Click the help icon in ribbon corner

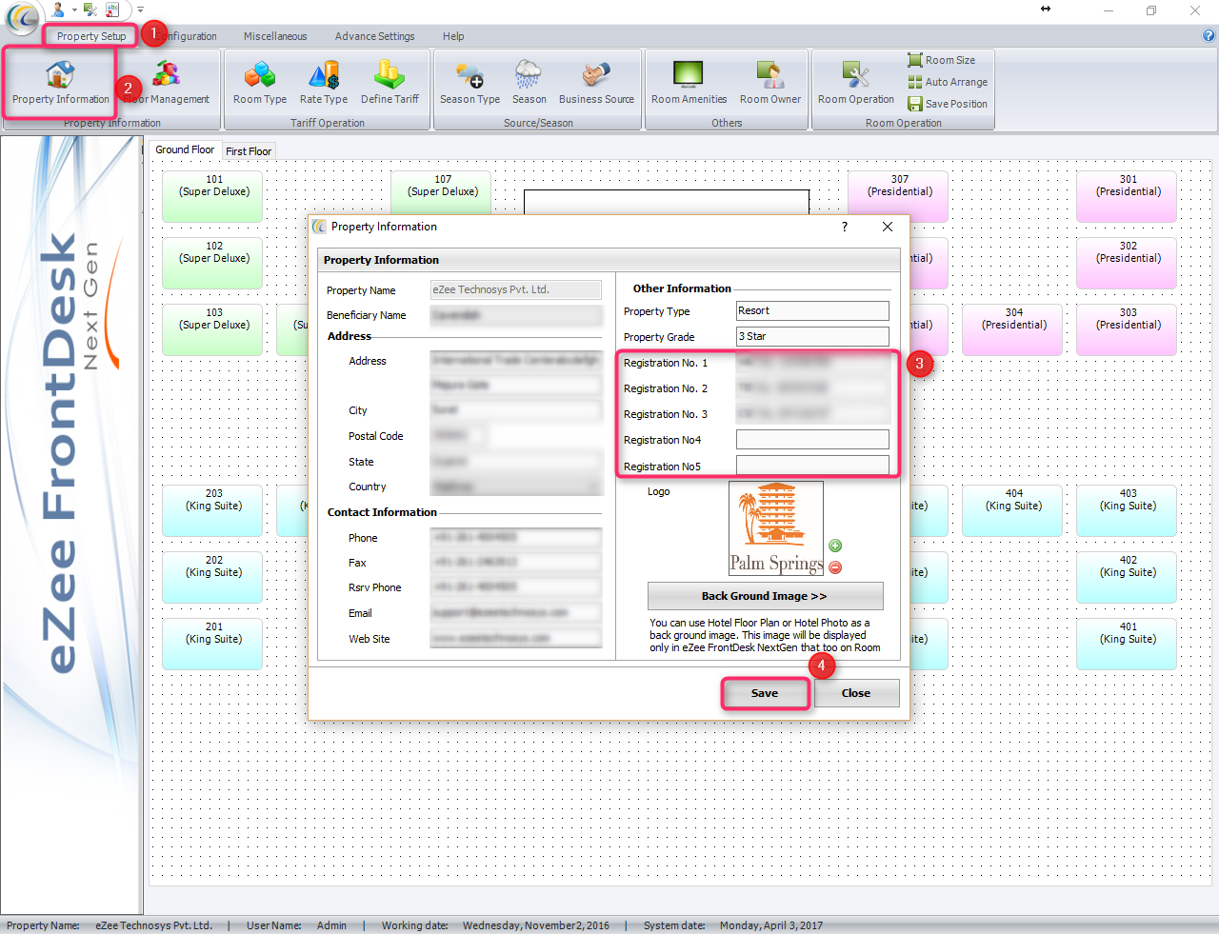(x=1209, y=36)
